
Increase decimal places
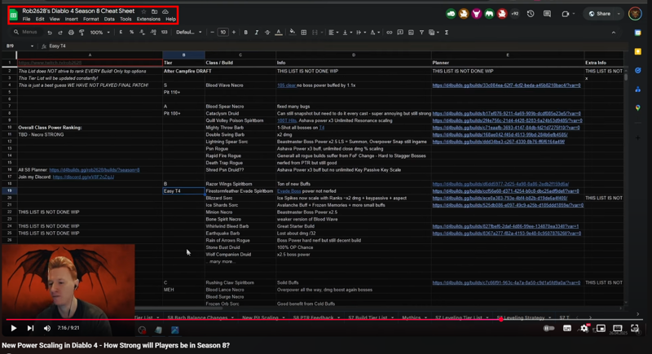tap(153, 33)
